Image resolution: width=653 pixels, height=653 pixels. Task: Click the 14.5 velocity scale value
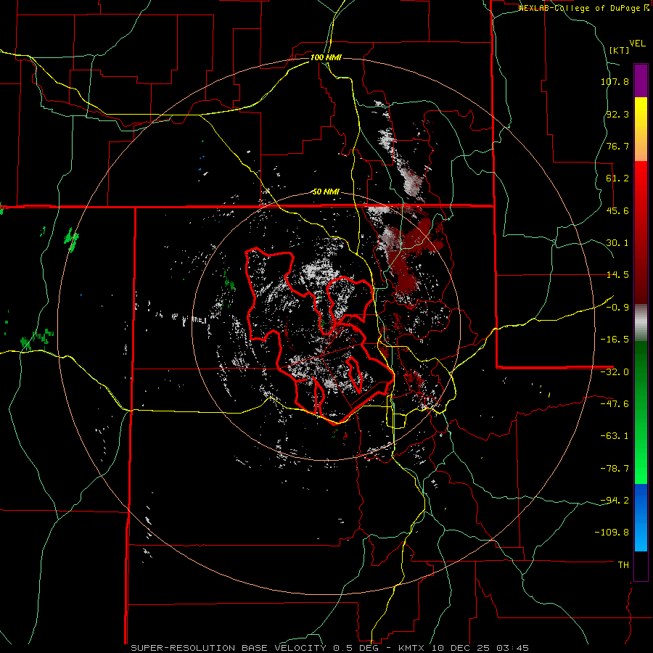[617, 275]
